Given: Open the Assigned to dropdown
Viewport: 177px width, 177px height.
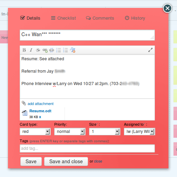Looking at the screenshot, I should [139, 132].
